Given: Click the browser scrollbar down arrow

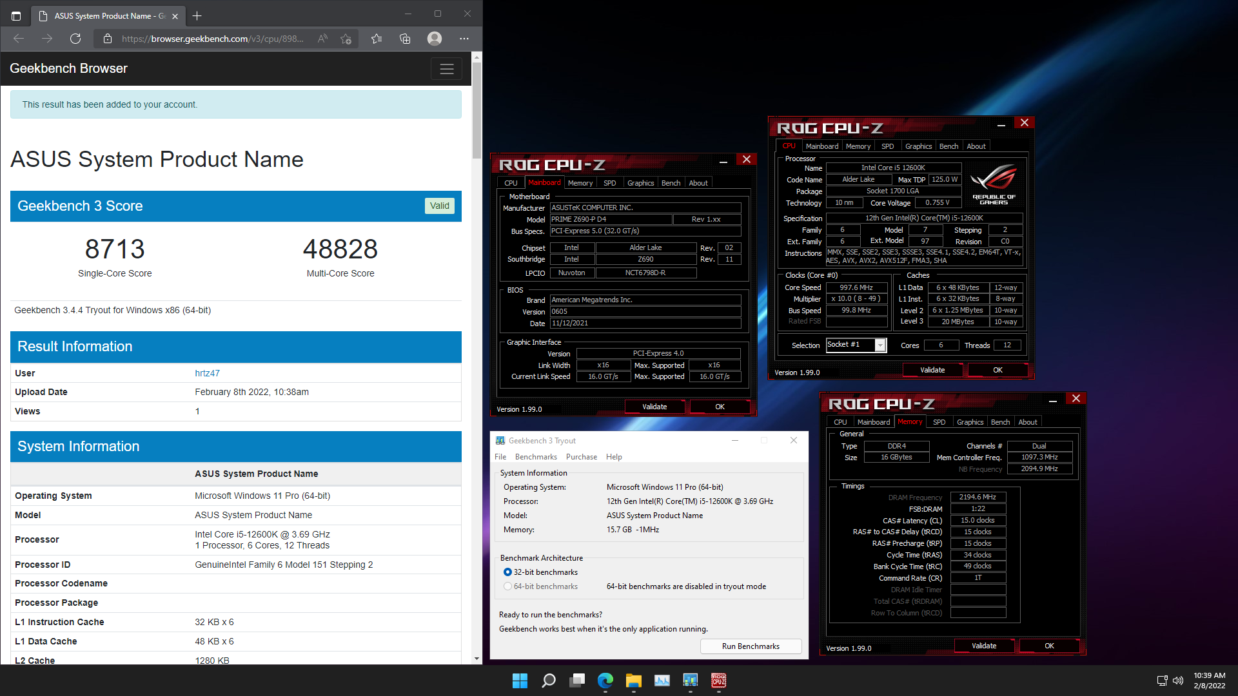Looking at the screenshot, I should 477,659.
